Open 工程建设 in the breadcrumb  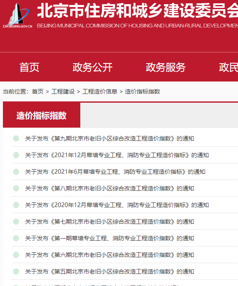(x=63, y=91)
